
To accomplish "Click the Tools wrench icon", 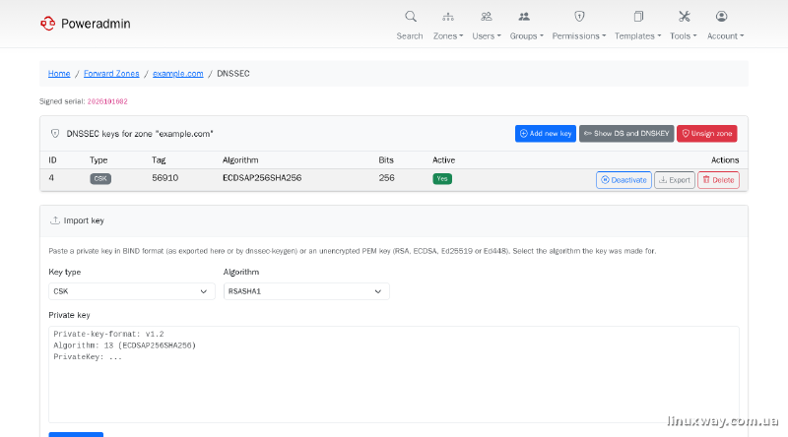I will (684, 17).
